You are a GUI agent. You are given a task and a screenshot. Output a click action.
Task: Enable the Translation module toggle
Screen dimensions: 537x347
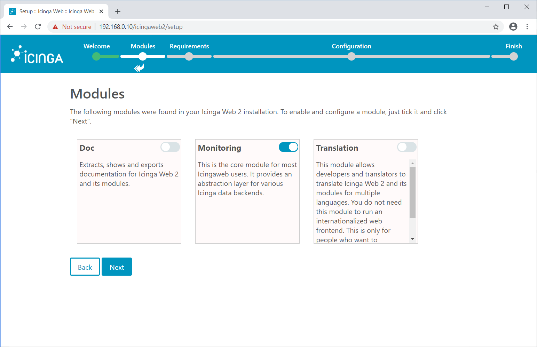pos(407,147)
